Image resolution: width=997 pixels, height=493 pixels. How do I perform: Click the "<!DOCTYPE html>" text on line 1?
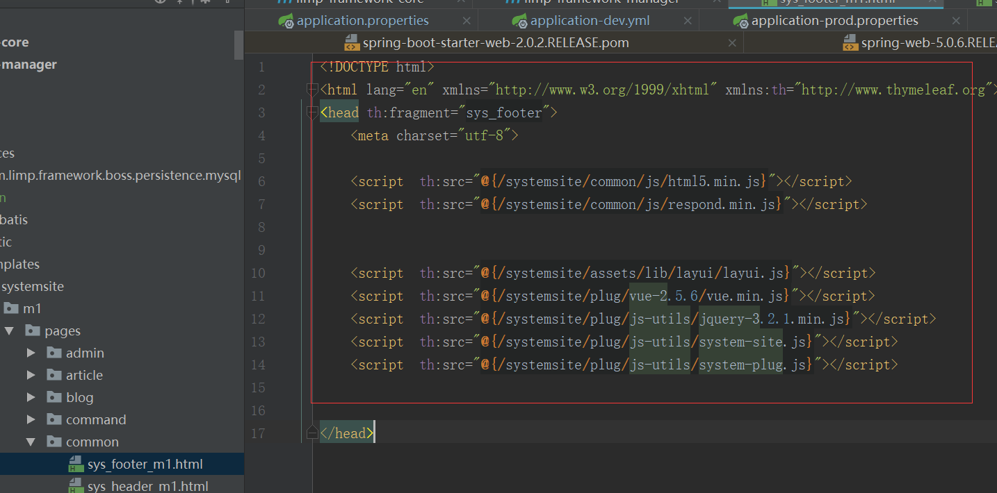point(378,67)
